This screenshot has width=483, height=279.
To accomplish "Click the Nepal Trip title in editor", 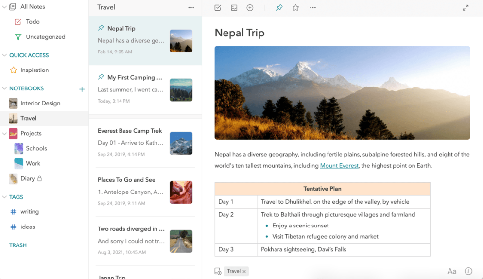I will (x=240, y=33).
